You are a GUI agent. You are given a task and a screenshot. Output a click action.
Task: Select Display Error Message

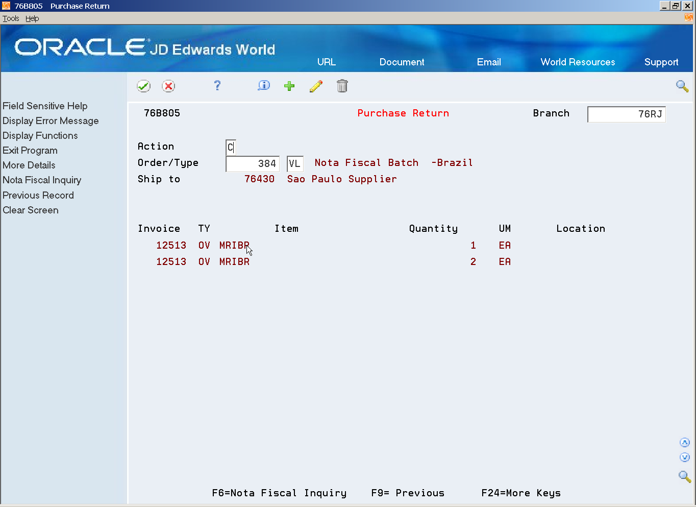click(x=51, y=121)
